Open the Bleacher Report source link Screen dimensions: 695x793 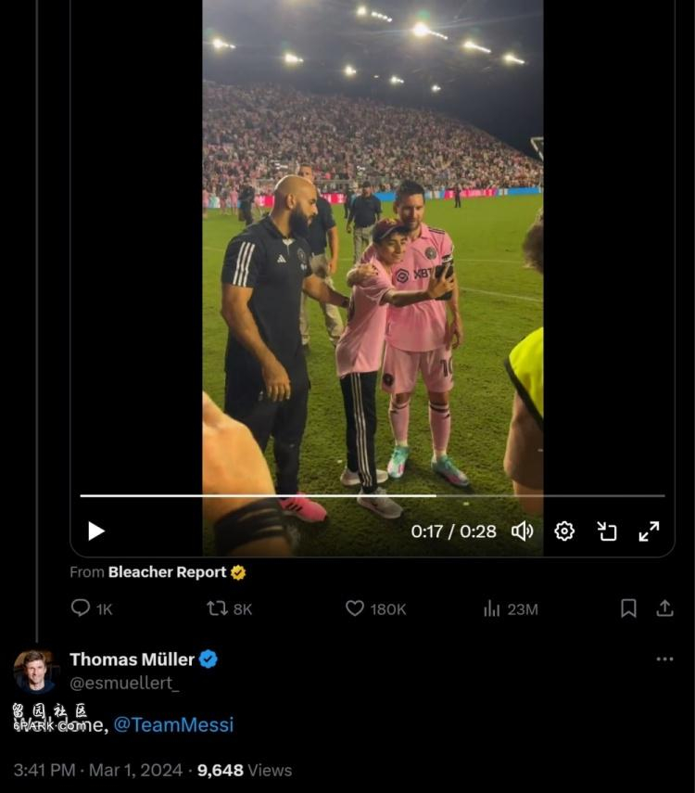167,572
